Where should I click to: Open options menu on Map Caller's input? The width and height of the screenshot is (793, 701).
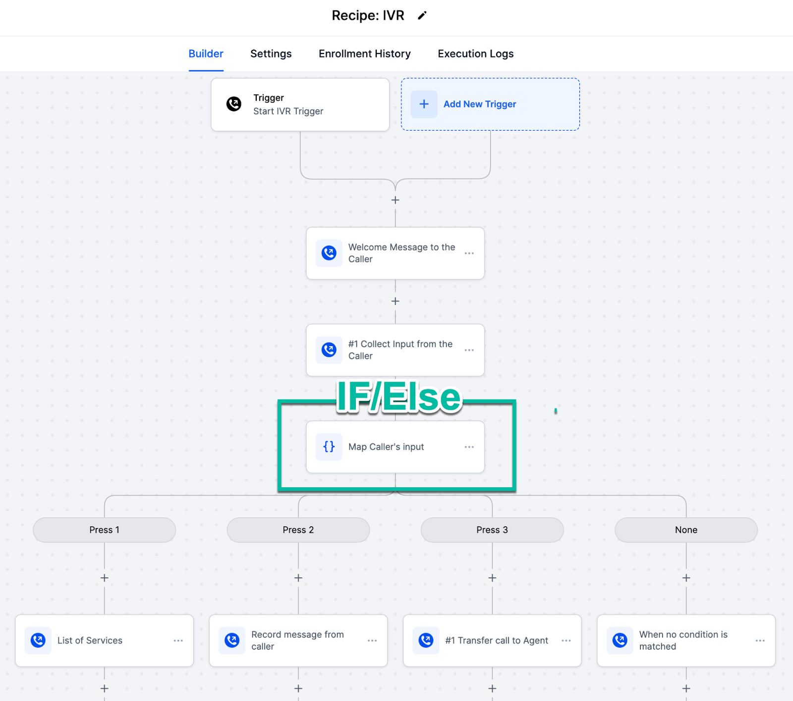tap(469, 447)
